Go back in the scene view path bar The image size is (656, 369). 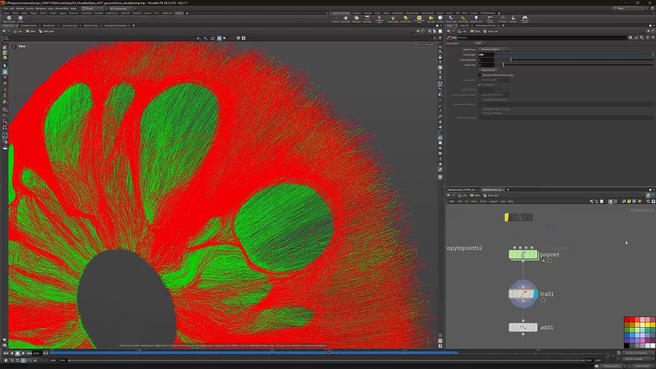coord(4,31)
